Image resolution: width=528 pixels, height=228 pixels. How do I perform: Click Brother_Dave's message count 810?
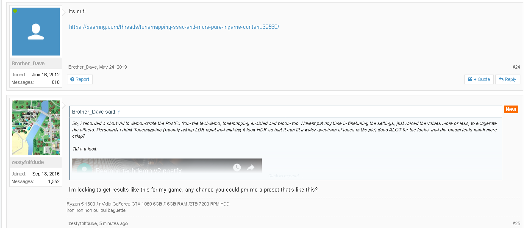coord(56,82)
